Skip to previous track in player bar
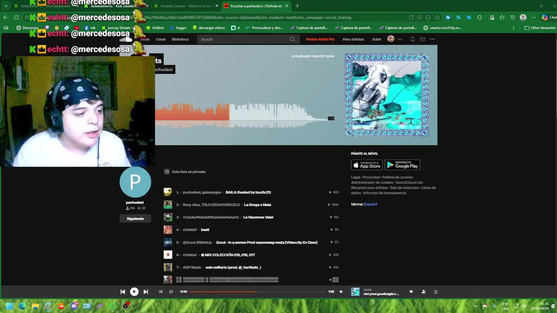Image resolution: width=557 pixels, height=313 pixels. [x=123, y=292]
